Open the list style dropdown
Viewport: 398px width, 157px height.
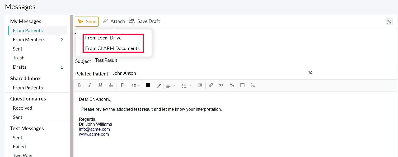(186, 85)
